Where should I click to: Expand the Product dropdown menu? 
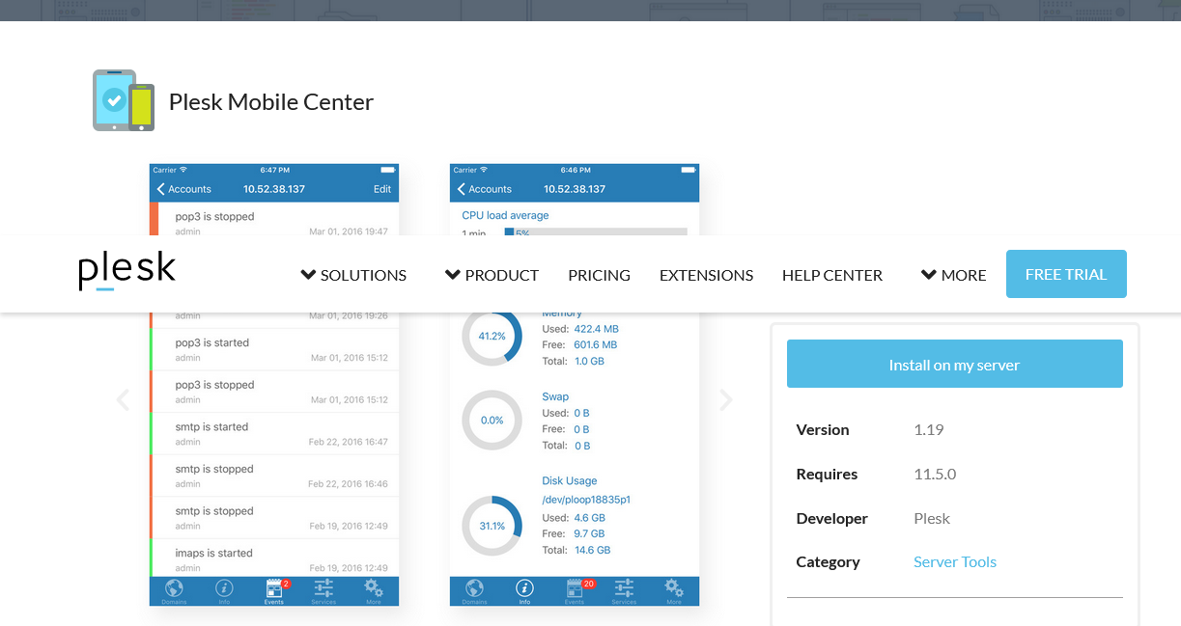tap(492, 275)
